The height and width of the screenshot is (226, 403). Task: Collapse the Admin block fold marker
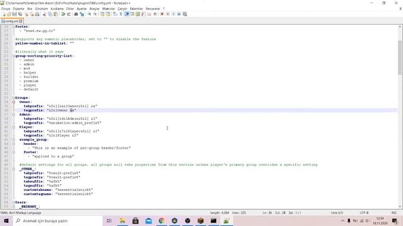click(14, 114)
